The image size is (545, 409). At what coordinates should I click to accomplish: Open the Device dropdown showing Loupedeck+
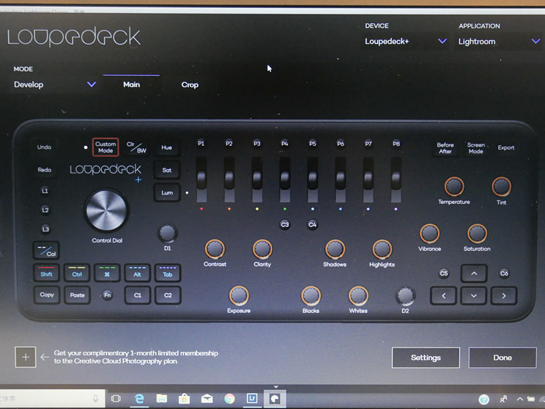[405, 42]
